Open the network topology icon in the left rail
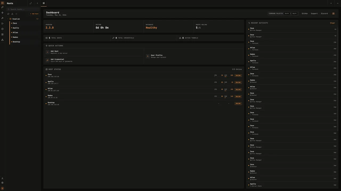The width and height of the screenshot is (341, 191). [2, 40]
